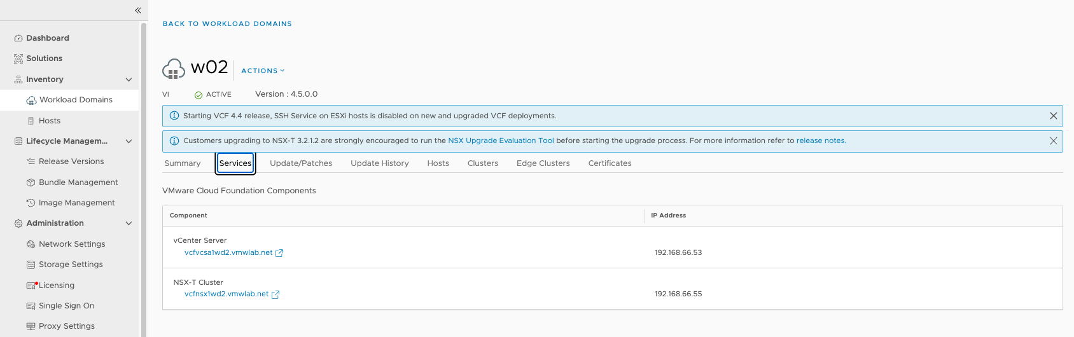Click the Proxy Settings icon

(31, 326)
